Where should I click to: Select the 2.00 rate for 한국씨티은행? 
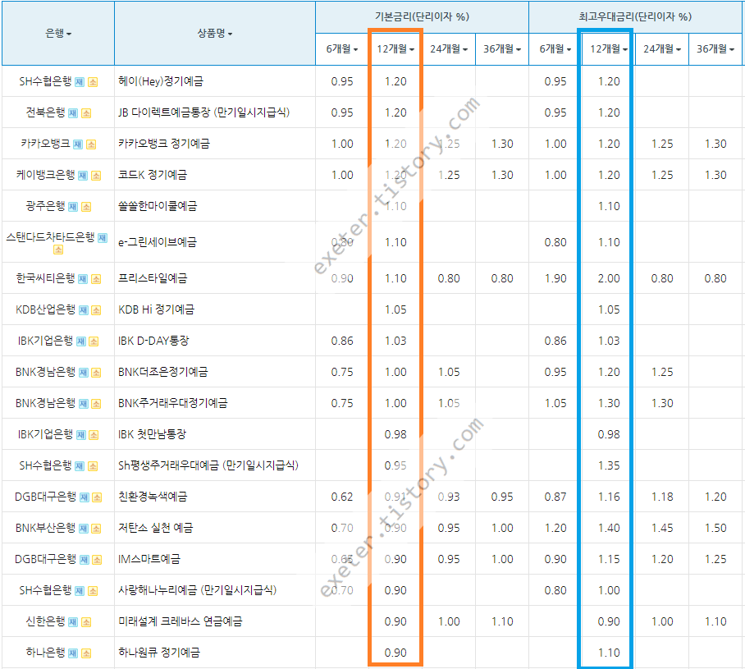(x=609, y=278)
